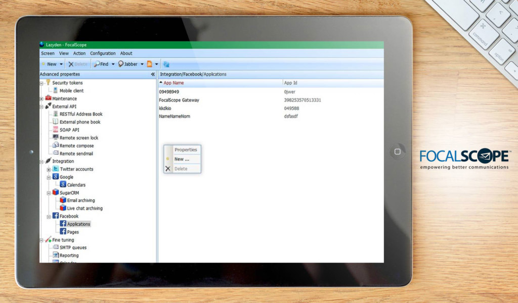Open the Configuration menu
The width and height of the screenshot is (518, 303).
(103, 53)
